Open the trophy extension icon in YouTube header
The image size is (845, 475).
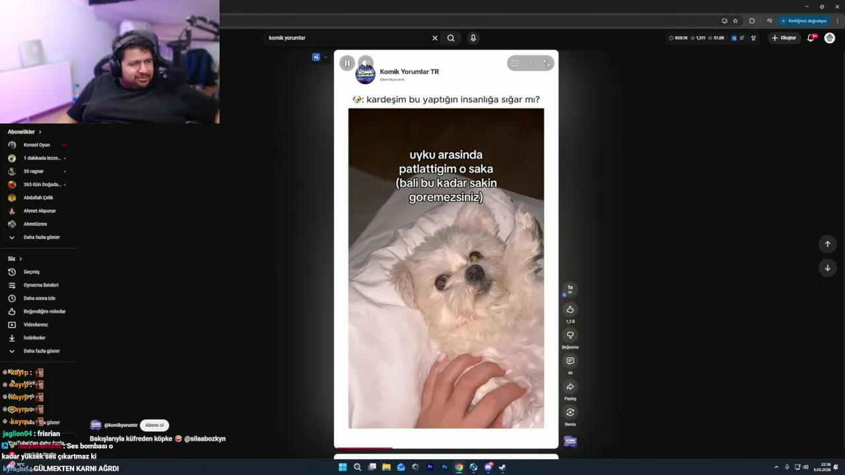[753, 38]
